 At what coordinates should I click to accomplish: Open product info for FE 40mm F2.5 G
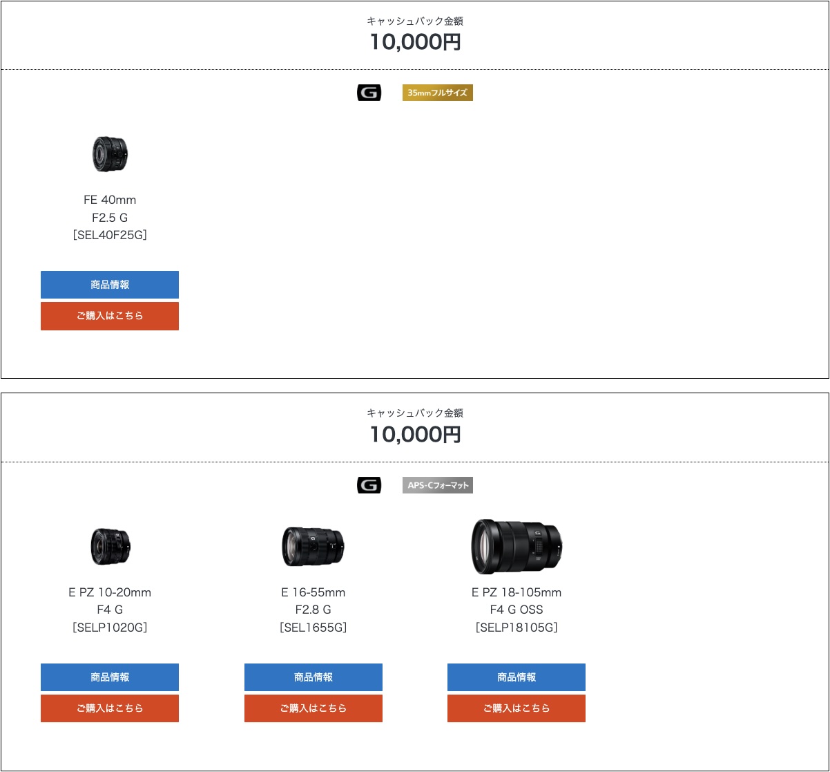[110, 285]
